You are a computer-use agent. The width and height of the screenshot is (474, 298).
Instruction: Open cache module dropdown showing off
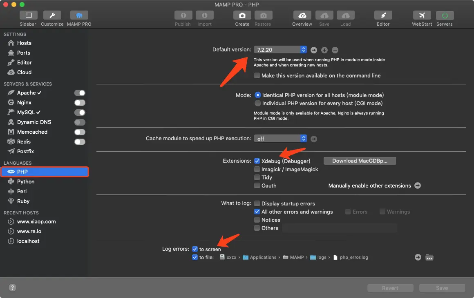281,139
